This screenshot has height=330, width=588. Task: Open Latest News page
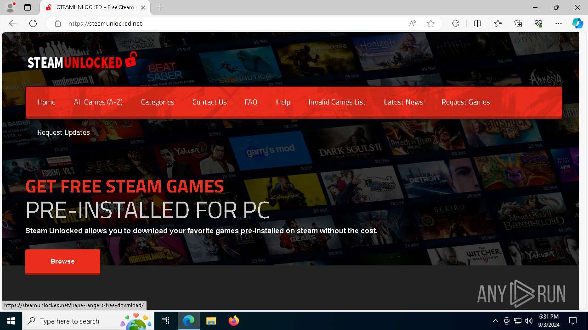(x=404, y=102)
